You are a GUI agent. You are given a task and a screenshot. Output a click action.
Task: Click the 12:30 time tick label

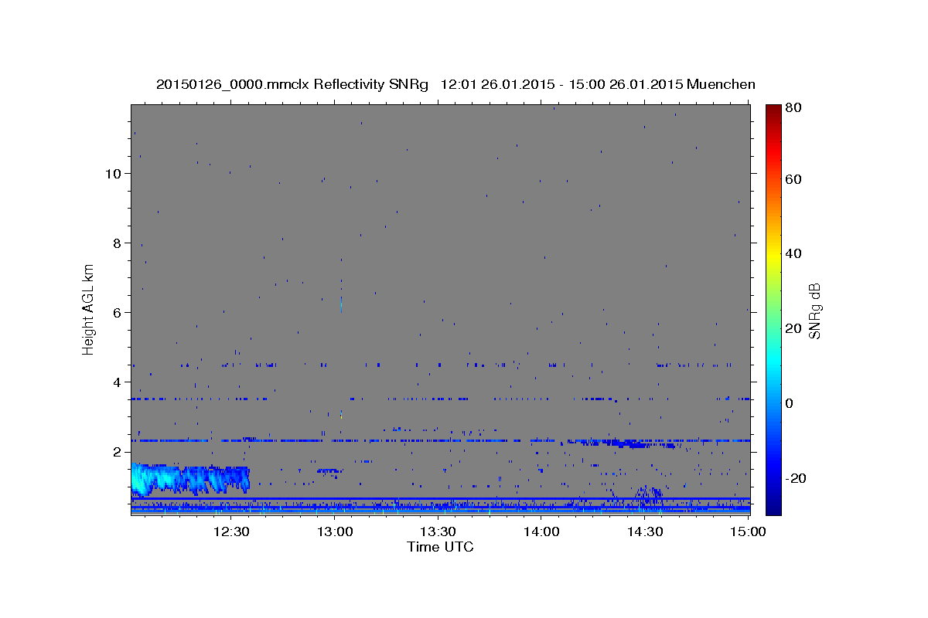tap(232, 532)
